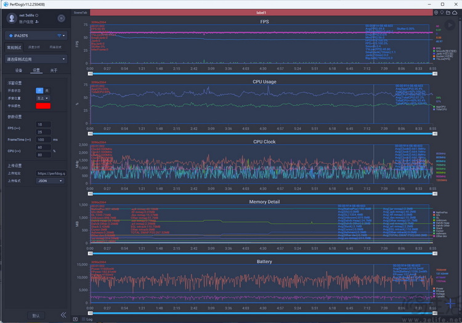
Task: Open the 请选择测试应用 app selector dropdown
Action: click(x=36, y=59)
